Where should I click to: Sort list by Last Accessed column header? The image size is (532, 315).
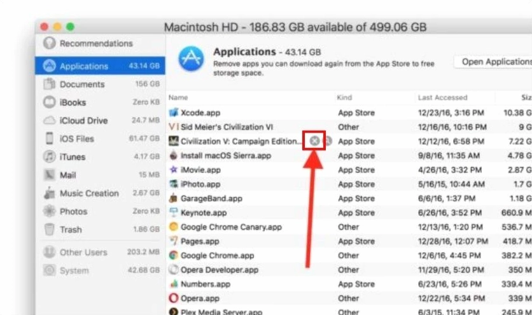tap(442, 98)
